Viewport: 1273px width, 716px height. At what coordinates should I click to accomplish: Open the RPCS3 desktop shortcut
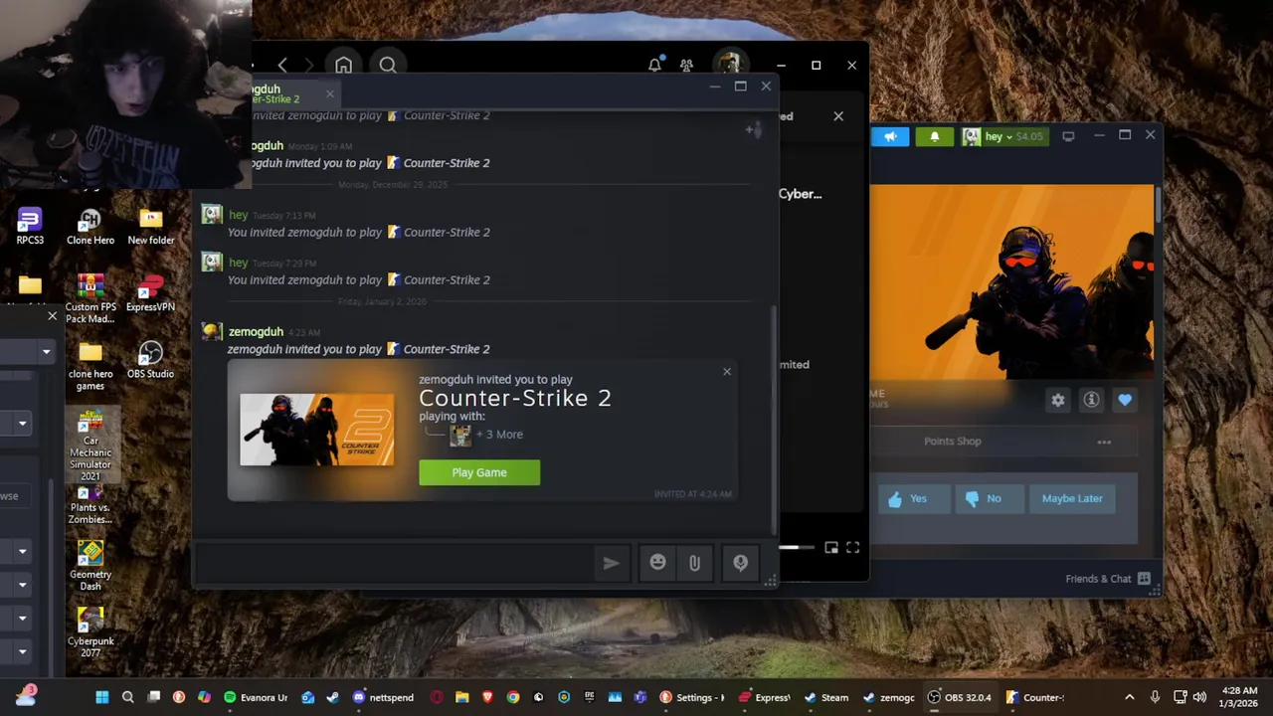coord(30,226)
